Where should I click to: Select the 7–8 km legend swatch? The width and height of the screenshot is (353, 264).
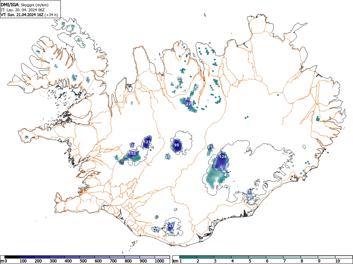pyautogui.click(x=292, y=257)
